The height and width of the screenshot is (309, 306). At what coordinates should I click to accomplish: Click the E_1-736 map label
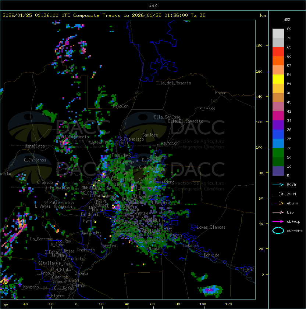click(207, 109)
